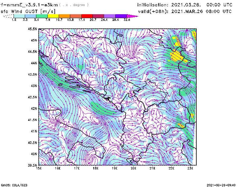The width and height of the screenshot is (242, 187).
Task: Click the 43N latitude label
Action: 34,86
